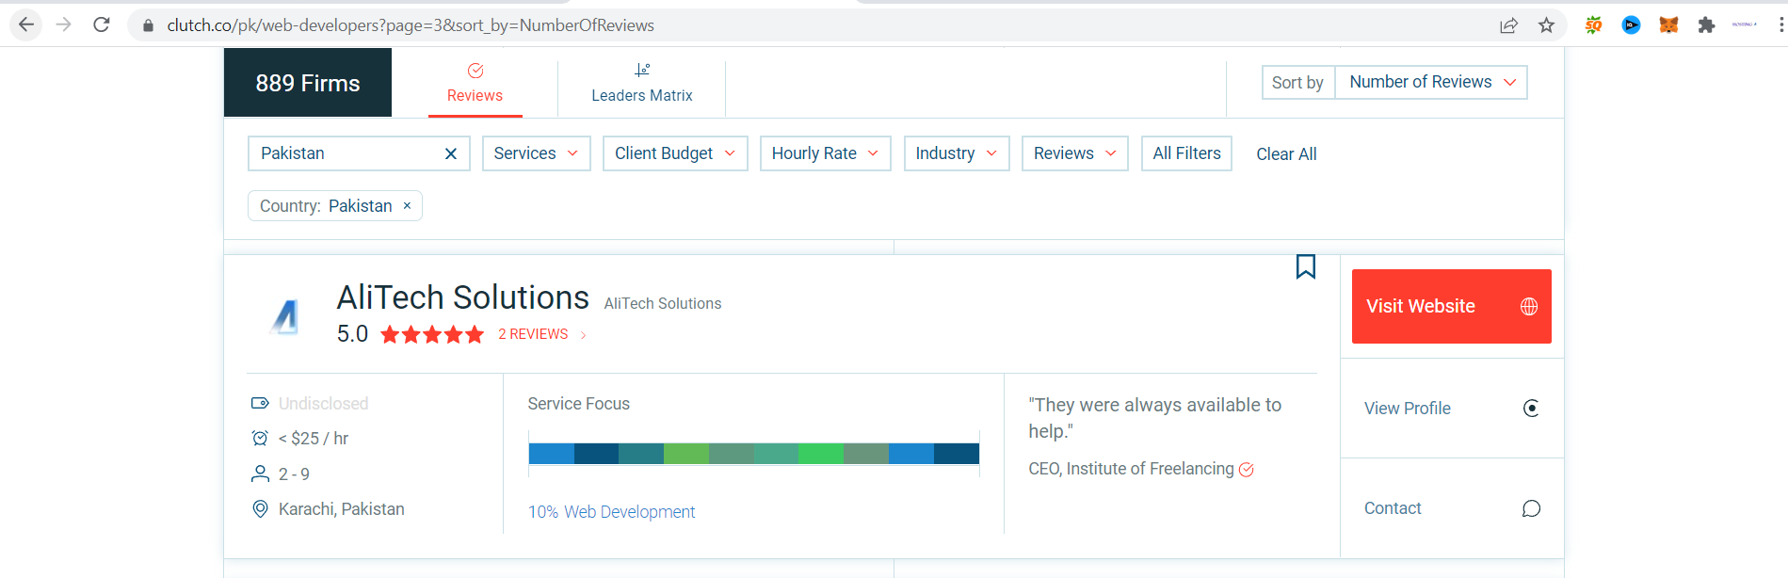Click the purple extension icon in toolbar
Image resolution: width=1788 pixels, height=578 pixels.
[1744, 25]
